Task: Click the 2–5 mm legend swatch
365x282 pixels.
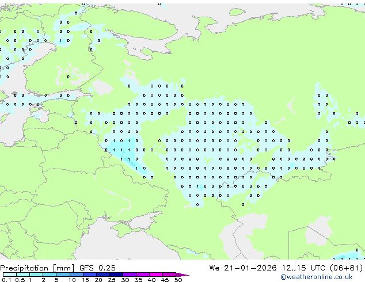Action: (x=50, y=275)
